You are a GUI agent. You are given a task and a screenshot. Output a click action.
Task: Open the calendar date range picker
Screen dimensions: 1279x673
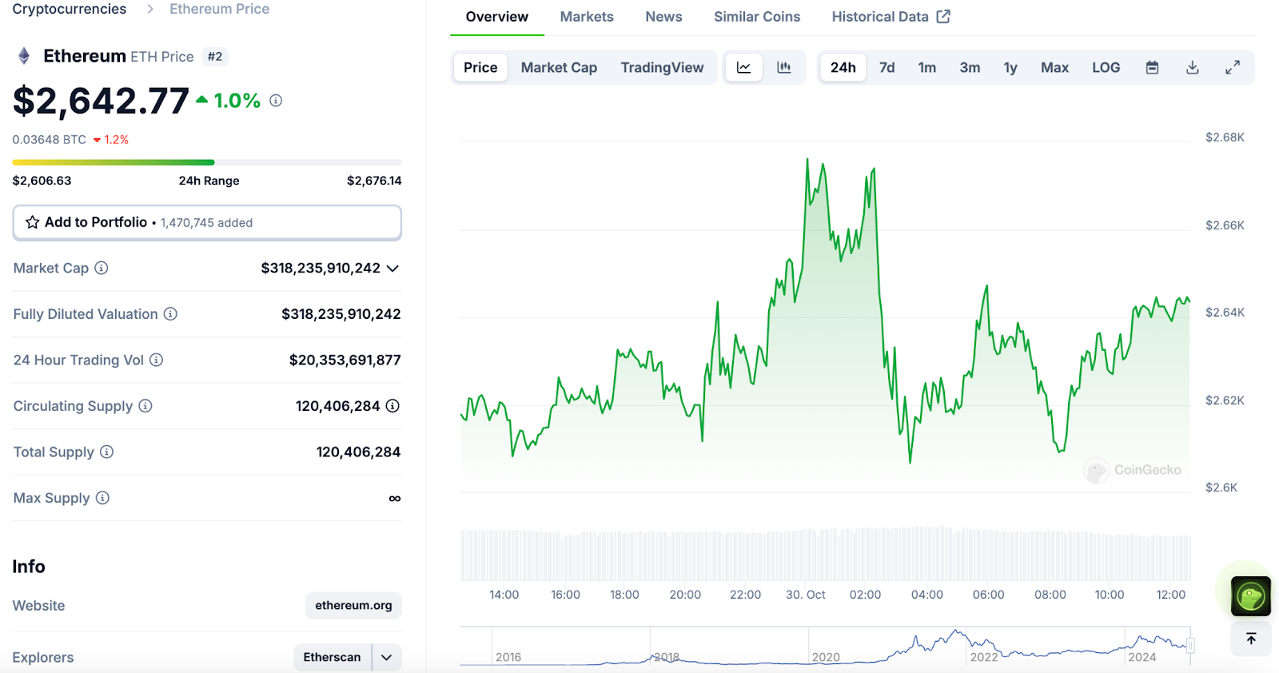point(1152,68)
